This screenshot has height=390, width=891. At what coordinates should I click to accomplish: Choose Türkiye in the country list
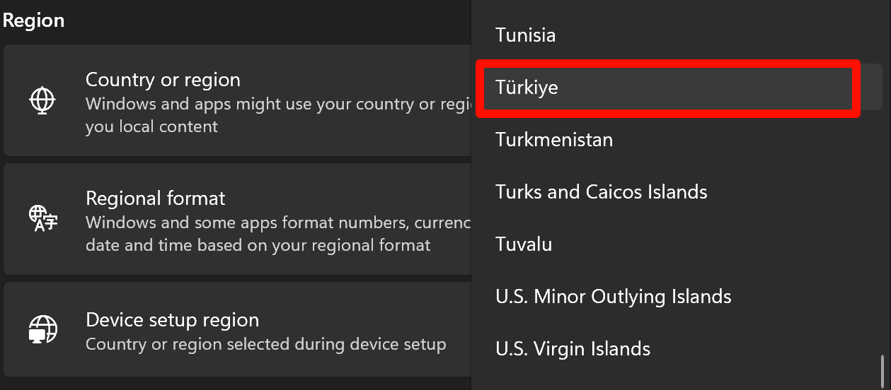(527, 88)
